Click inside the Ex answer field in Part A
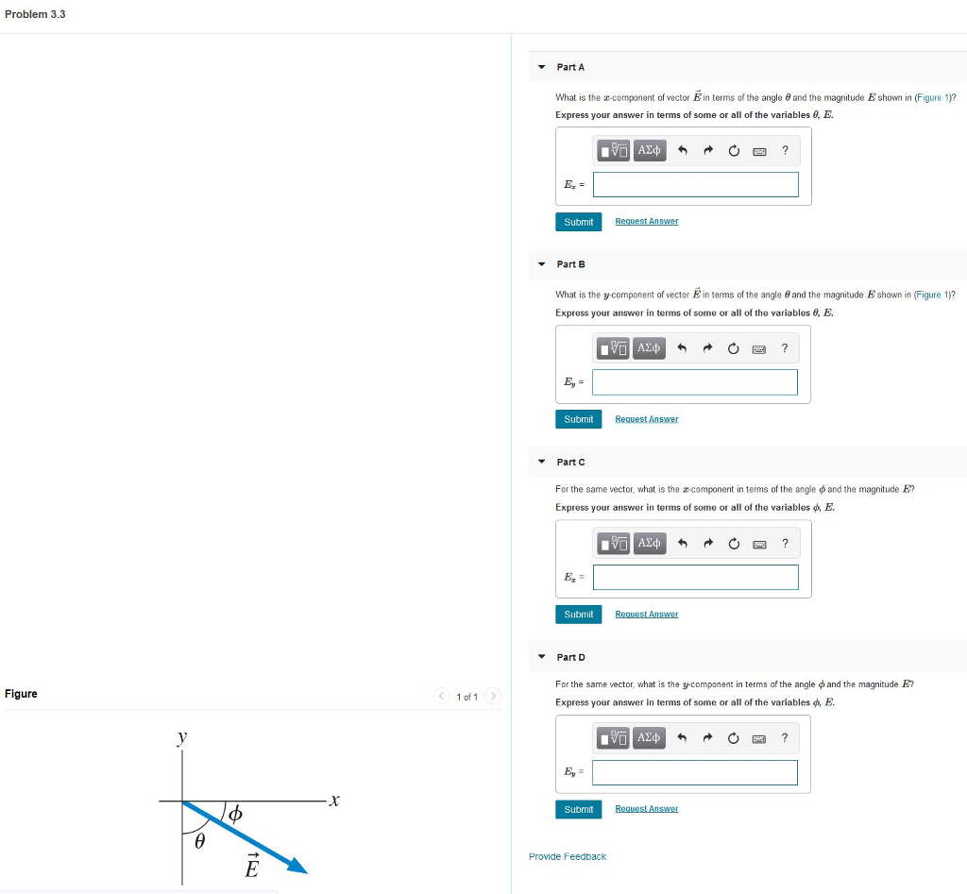The image size is (967, 894). [x=695, y=184]
